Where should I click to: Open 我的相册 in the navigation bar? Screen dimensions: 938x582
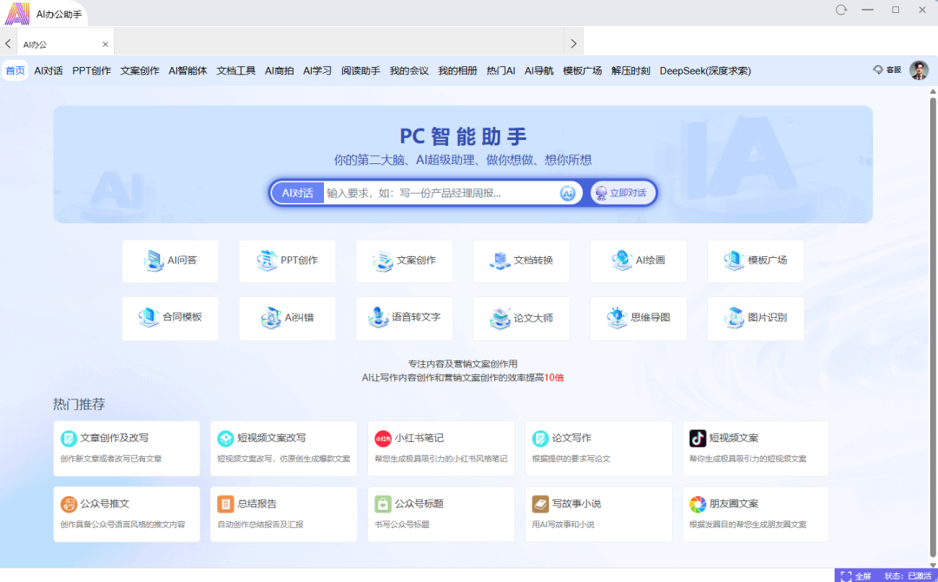(x=458, y=70)
